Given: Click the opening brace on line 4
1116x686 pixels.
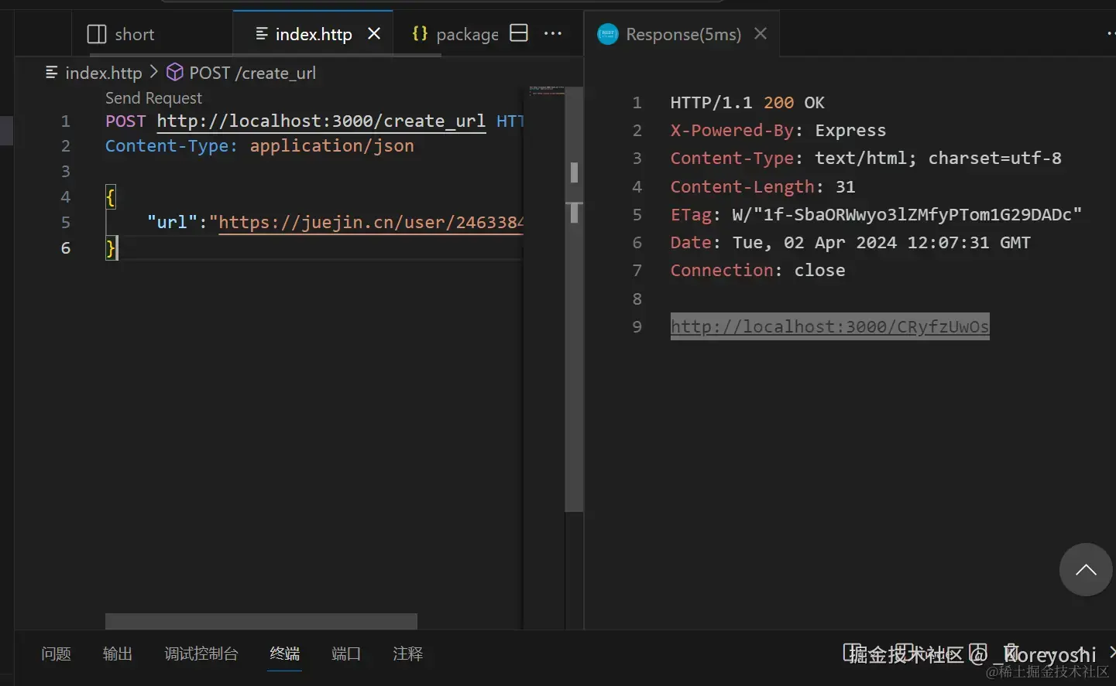Looking at the screenshot, I should pyautogui.click(x=111, y=197).
